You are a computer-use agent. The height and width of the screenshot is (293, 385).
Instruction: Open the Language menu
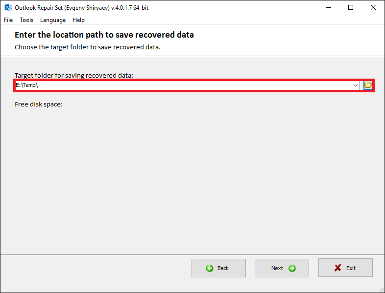(x=53, y=20)
